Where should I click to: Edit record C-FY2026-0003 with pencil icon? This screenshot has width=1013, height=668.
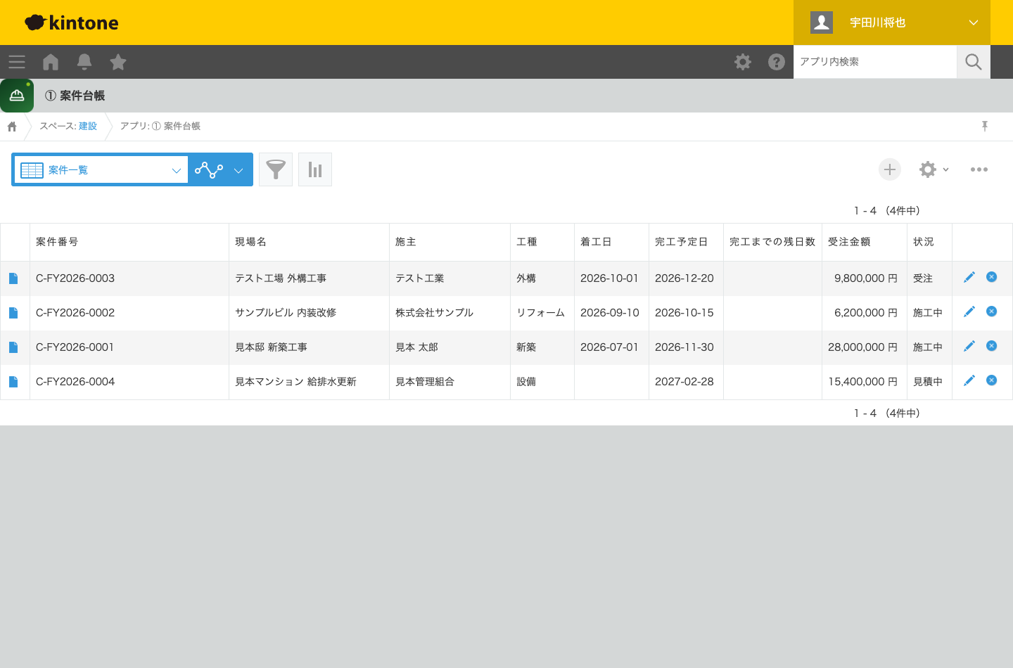click(969, 277)
